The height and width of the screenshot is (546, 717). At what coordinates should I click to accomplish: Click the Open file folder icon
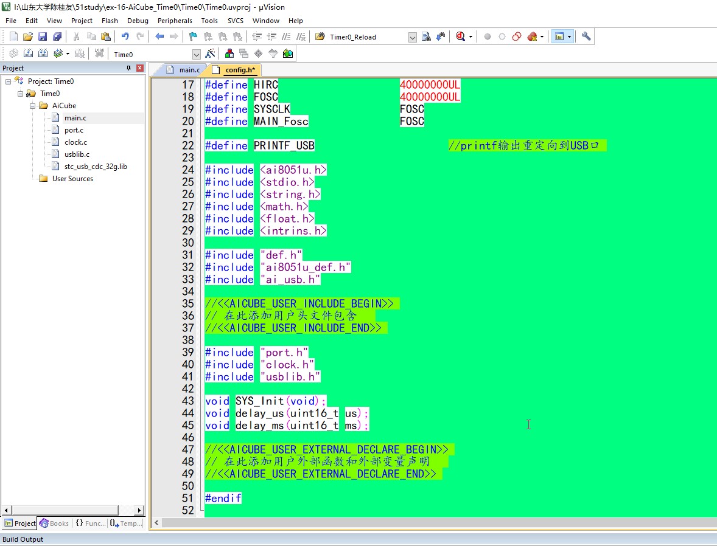[x=28, y=36]
